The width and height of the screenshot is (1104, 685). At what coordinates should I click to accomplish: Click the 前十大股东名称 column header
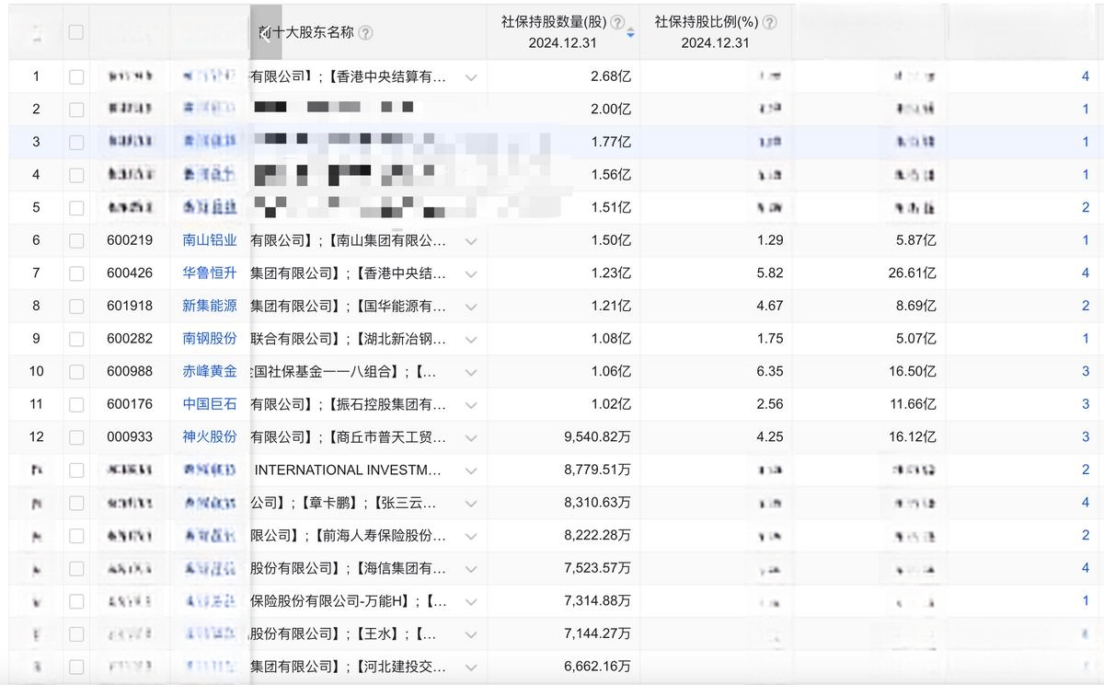point(307,33)
